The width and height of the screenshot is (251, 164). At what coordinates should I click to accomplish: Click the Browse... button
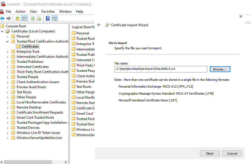tap(220, 69)
